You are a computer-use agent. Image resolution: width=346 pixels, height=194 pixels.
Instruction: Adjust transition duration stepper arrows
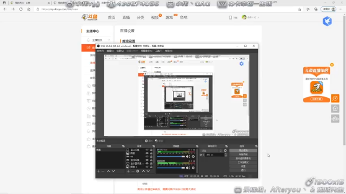pos(225,155)
